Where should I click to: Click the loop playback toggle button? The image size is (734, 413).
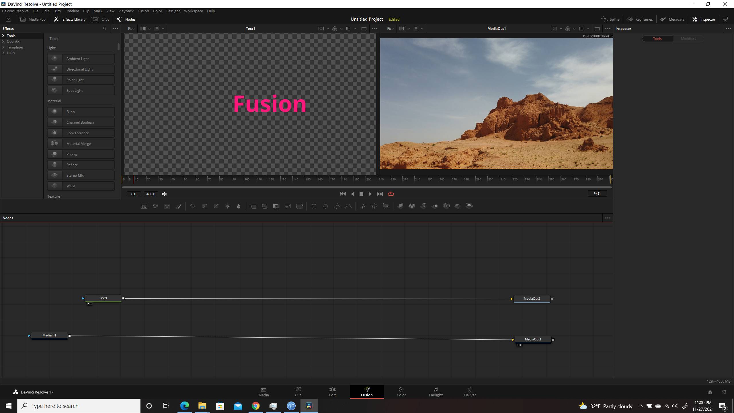coord(391,194)
